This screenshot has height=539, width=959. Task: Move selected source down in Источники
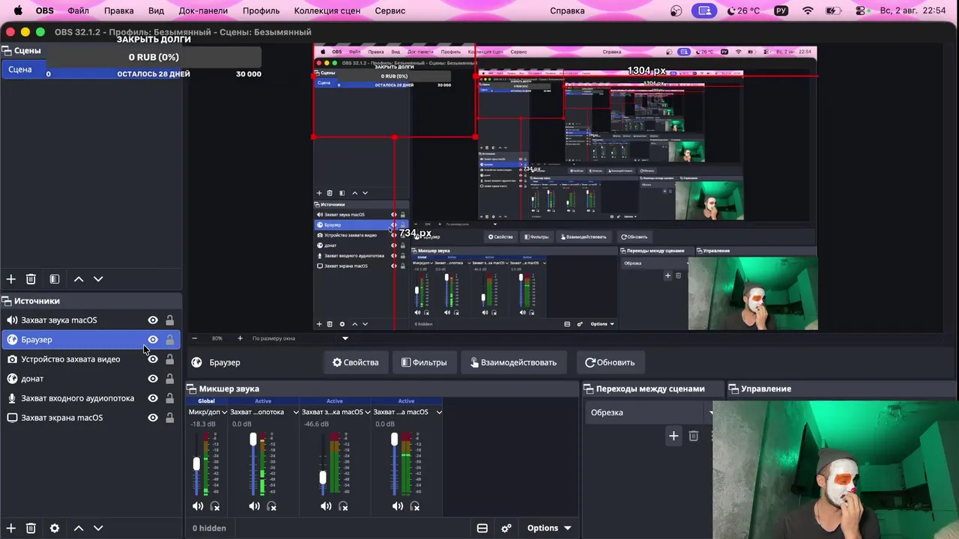98,528
